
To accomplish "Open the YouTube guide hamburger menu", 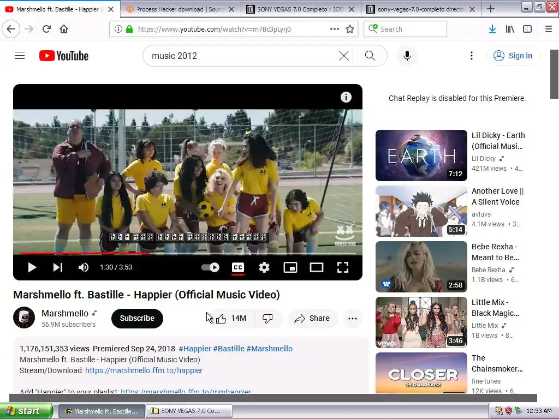I will point(20,56).
